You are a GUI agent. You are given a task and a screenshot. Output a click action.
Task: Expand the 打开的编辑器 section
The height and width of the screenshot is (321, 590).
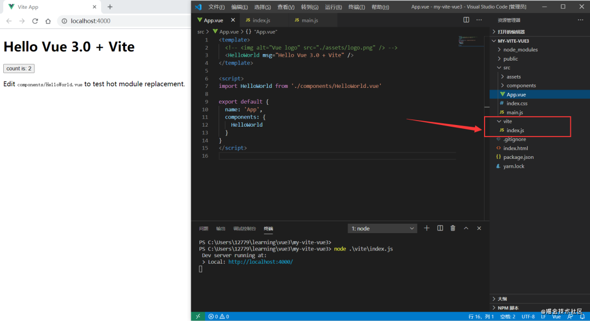(540, 32)
